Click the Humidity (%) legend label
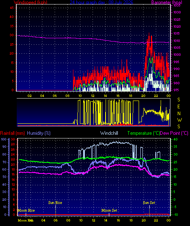This screenshot has width=190, height=226. (x=39, y=133)
